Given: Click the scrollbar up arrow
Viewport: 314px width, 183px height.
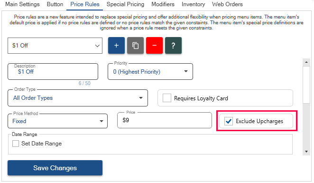Looking at the screenshot, I should pos(306,62).
